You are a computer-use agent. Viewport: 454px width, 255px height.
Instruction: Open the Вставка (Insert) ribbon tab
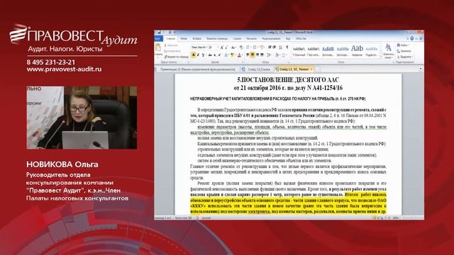(197, 38)
